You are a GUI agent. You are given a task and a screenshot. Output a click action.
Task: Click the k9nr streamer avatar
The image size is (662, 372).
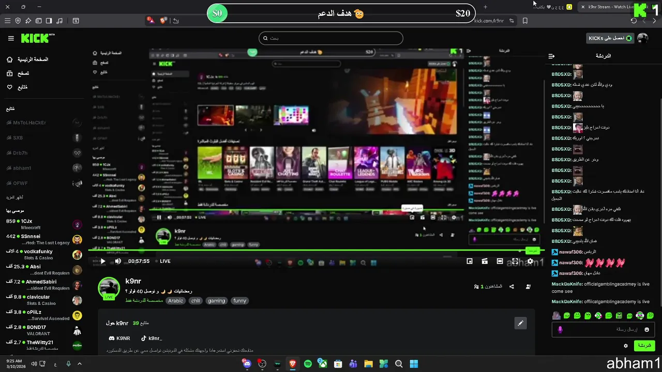[109, 288]
